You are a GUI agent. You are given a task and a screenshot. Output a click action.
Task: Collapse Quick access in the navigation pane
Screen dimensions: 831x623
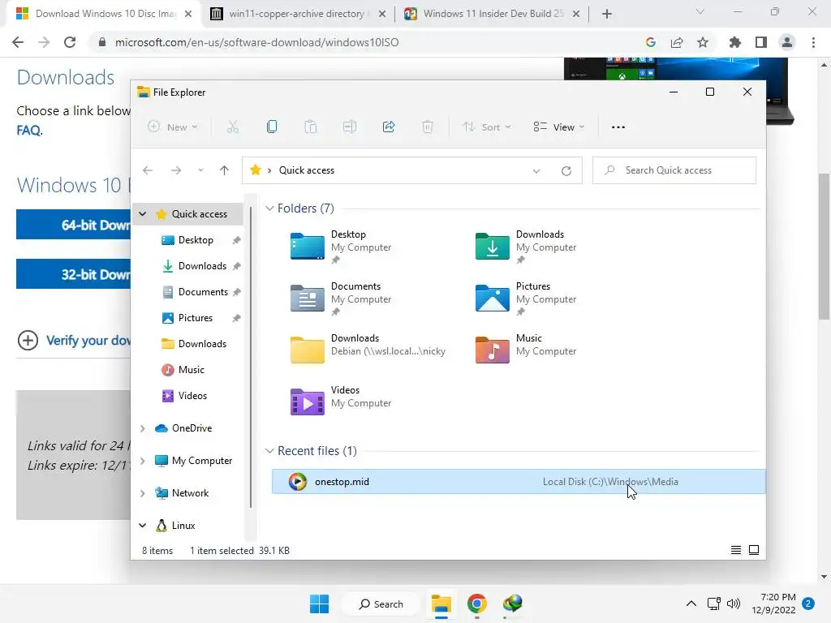click(143, 214)
